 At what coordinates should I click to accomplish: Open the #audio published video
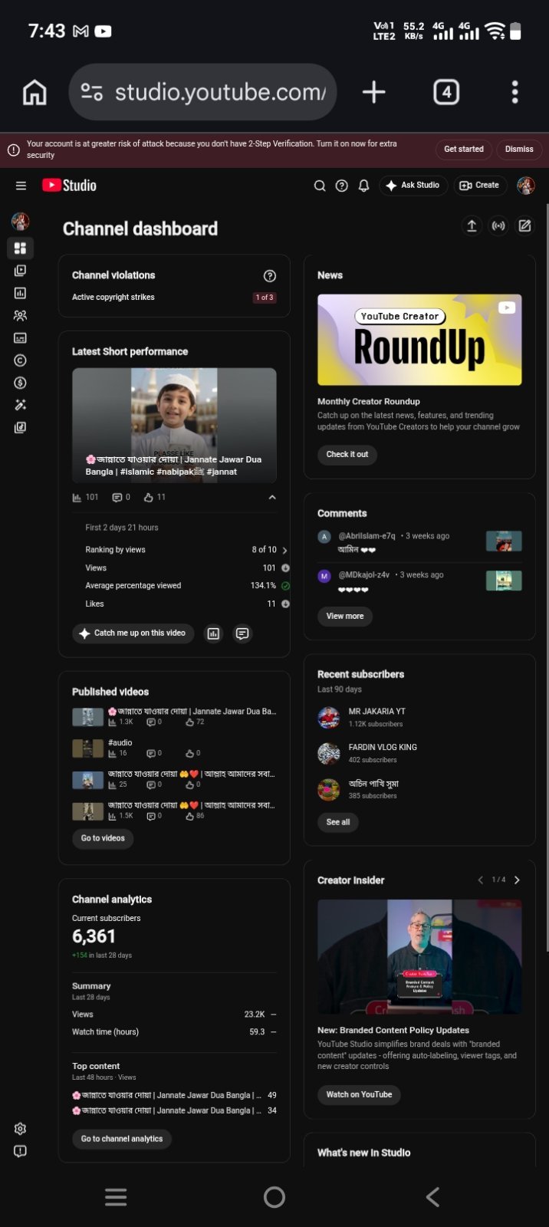pos(120,743)
